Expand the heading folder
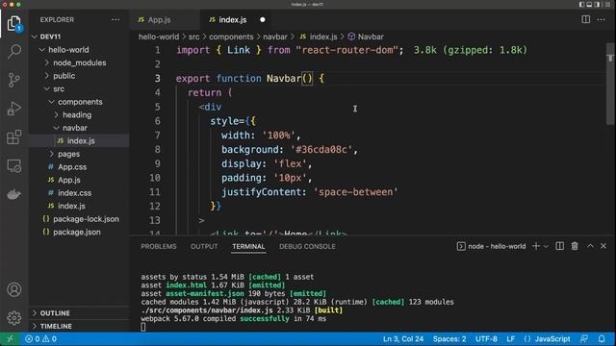 [x=79, y=114]
